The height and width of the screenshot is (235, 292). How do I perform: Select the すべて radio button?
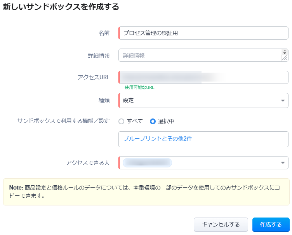click(121, 121)
